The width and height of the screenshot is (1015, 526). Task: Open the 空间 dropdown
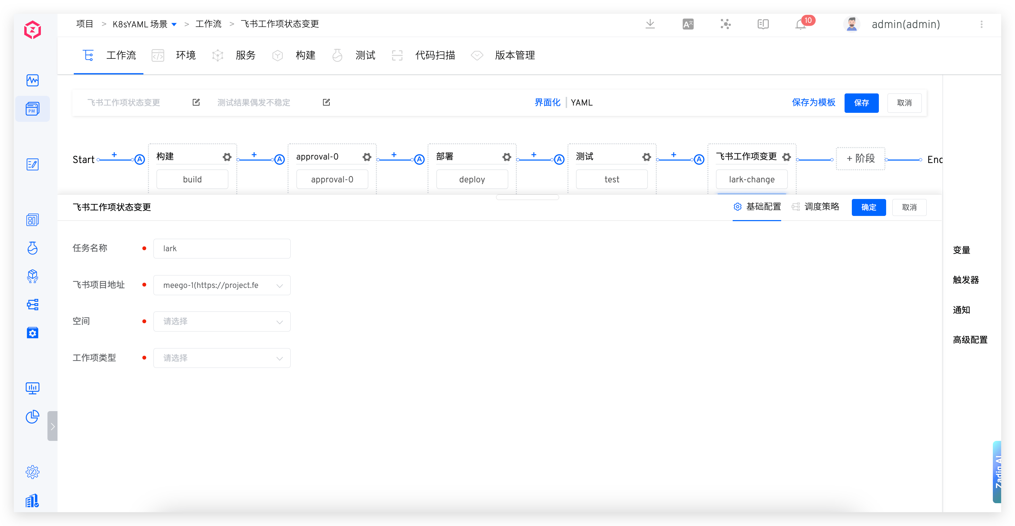(x=222, y=321)
